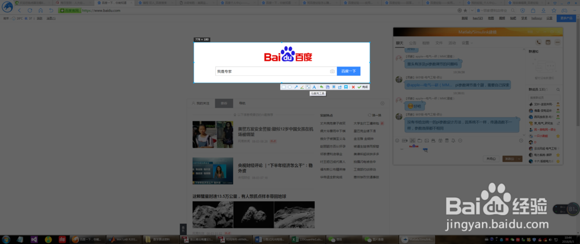This screenshot has height=244, width=580.
Task: Expand the 设置 dropdown in QQ group window
Action: pyautogui.click(x=466, y=43)
